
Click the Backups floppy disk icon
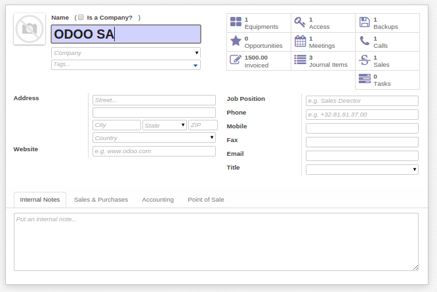coord(364,22)
